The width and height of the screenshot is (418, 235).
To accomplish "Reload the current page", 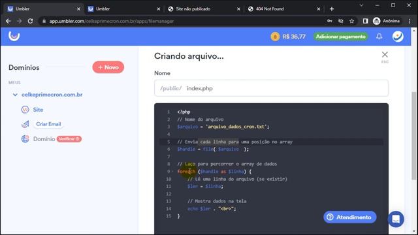I will 31,21.
